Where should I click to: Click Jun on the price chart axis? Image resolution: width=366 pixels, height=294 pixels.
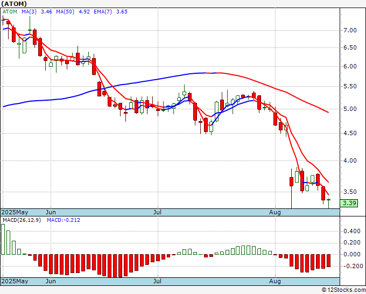click(x=51, y=212)
